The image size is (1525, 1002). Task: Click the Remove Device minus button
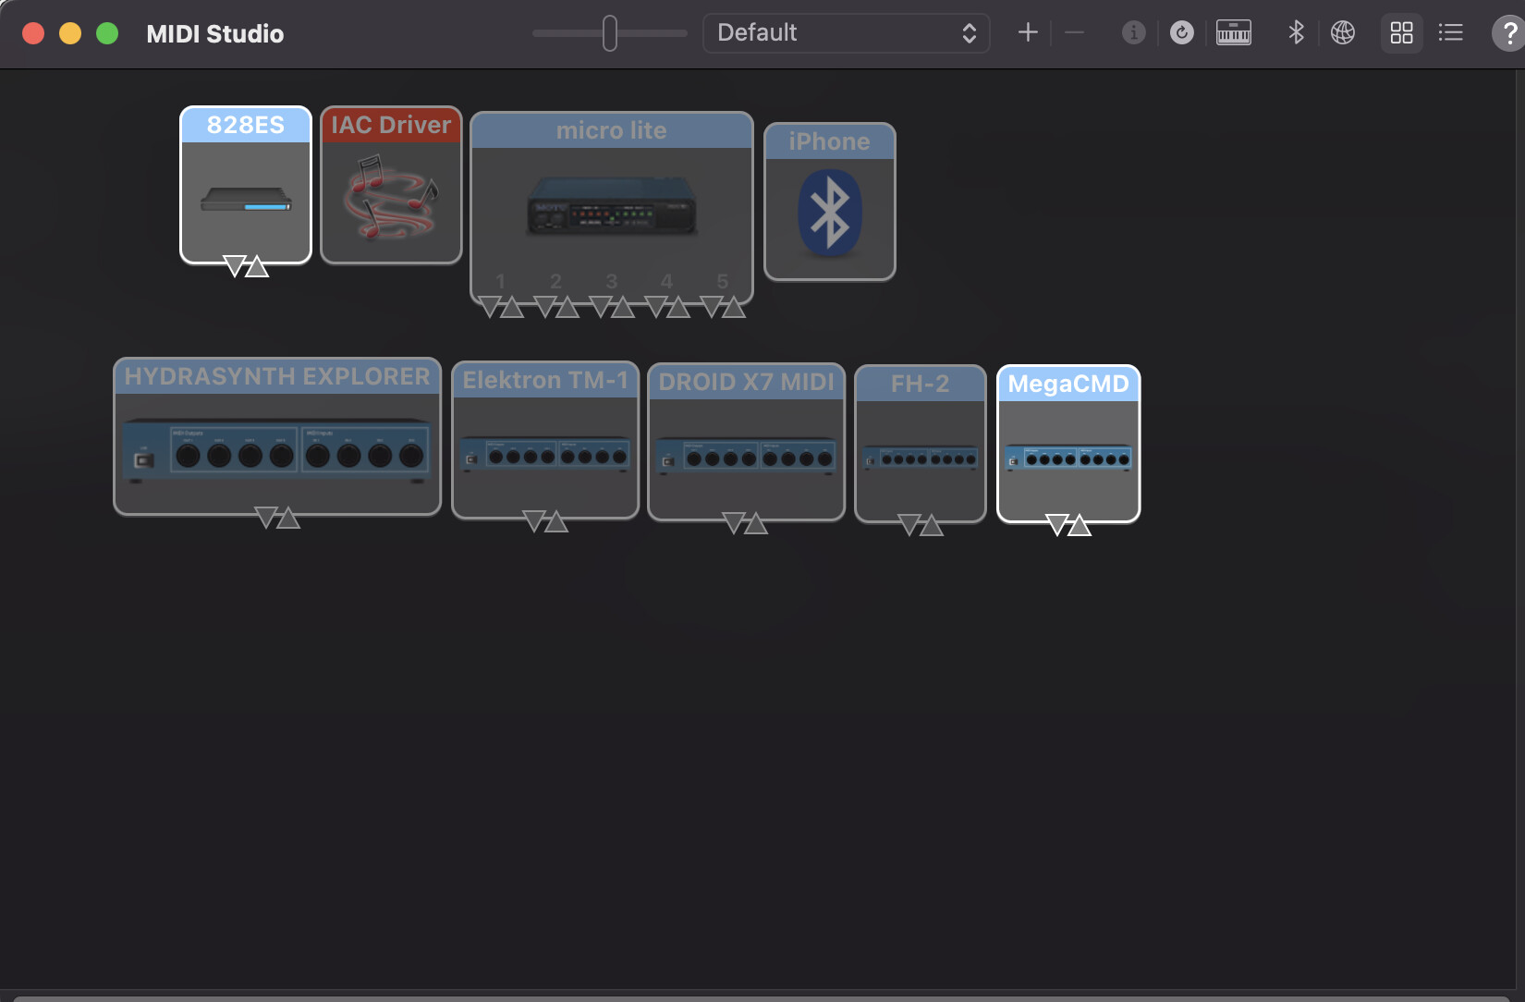pyautogui.click(x=1074, y=33)
